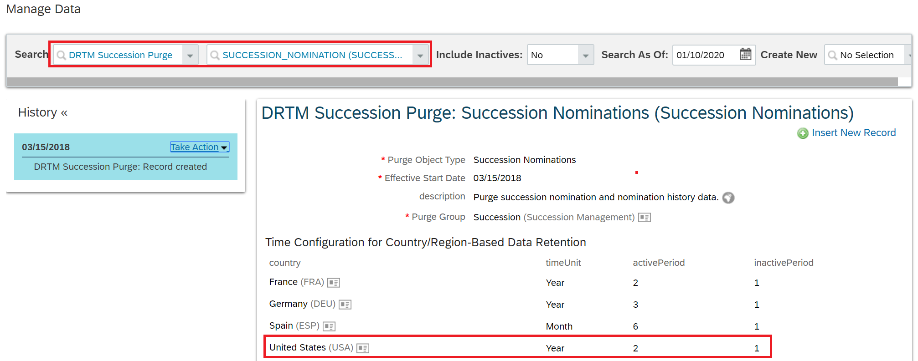Screen dimensions: 918x361
Task: Open details icon next to Purge Group Succession
Action: [x=645, y=217]
